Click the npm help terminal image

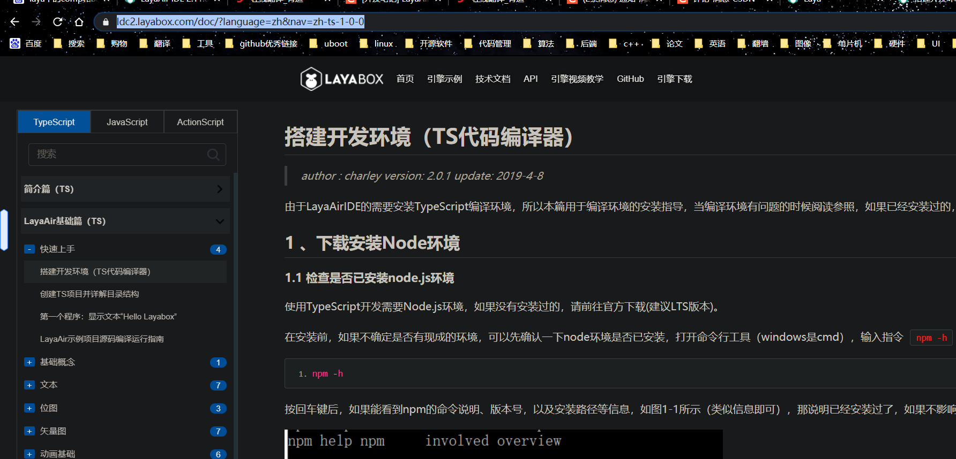(x=504, y=444)
